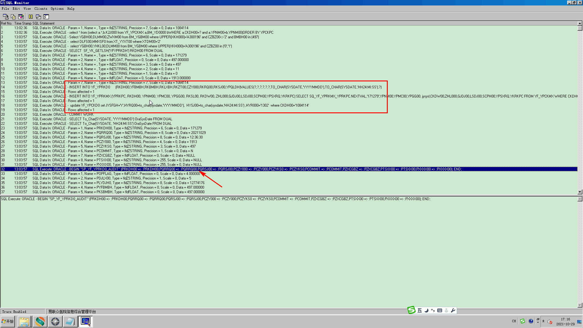583x328 pixels.
Task: Clear the trace with eraser icon
Action: point(21,17)
